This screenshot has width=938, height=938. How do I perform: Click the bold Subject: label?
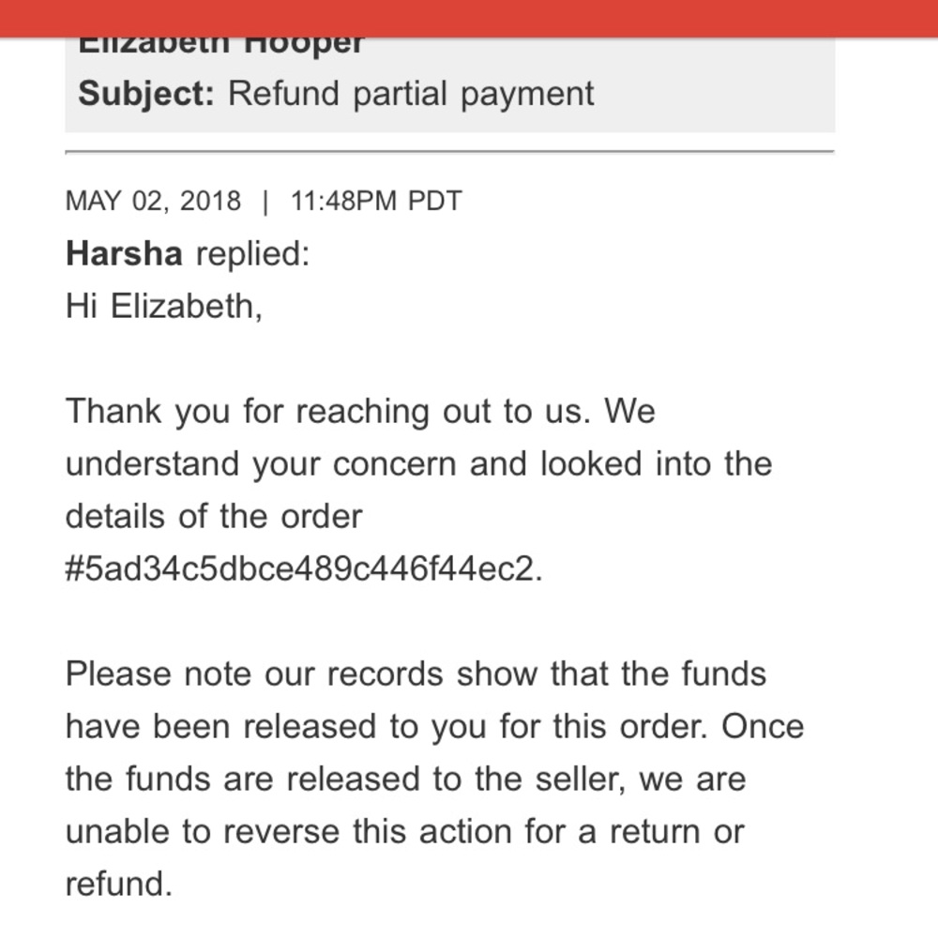tap(146, 94)
